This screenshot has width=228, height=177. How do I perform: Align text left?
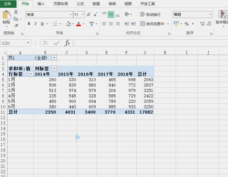coord(104,24)
